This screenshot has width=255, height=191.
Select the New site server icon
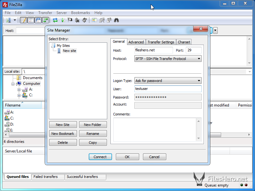pos(59,51)
